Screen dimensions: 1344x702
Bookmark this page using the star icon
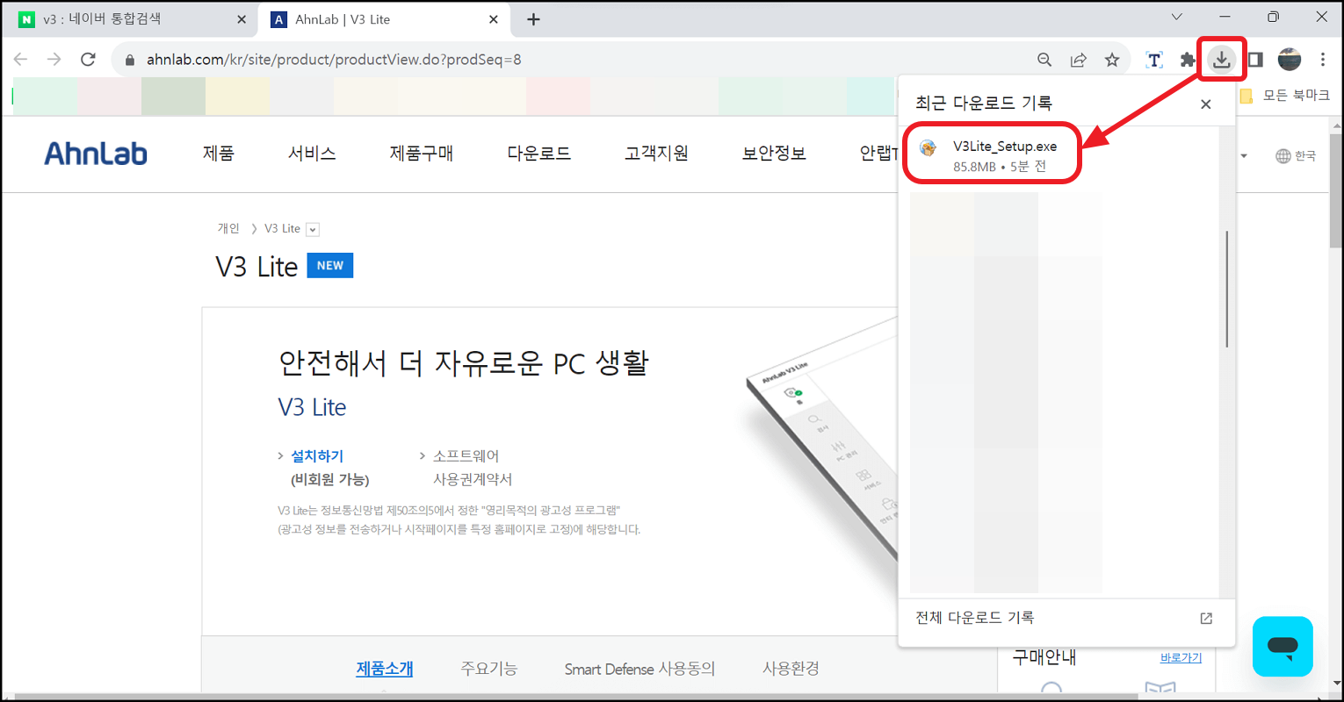pos(1112,59)
